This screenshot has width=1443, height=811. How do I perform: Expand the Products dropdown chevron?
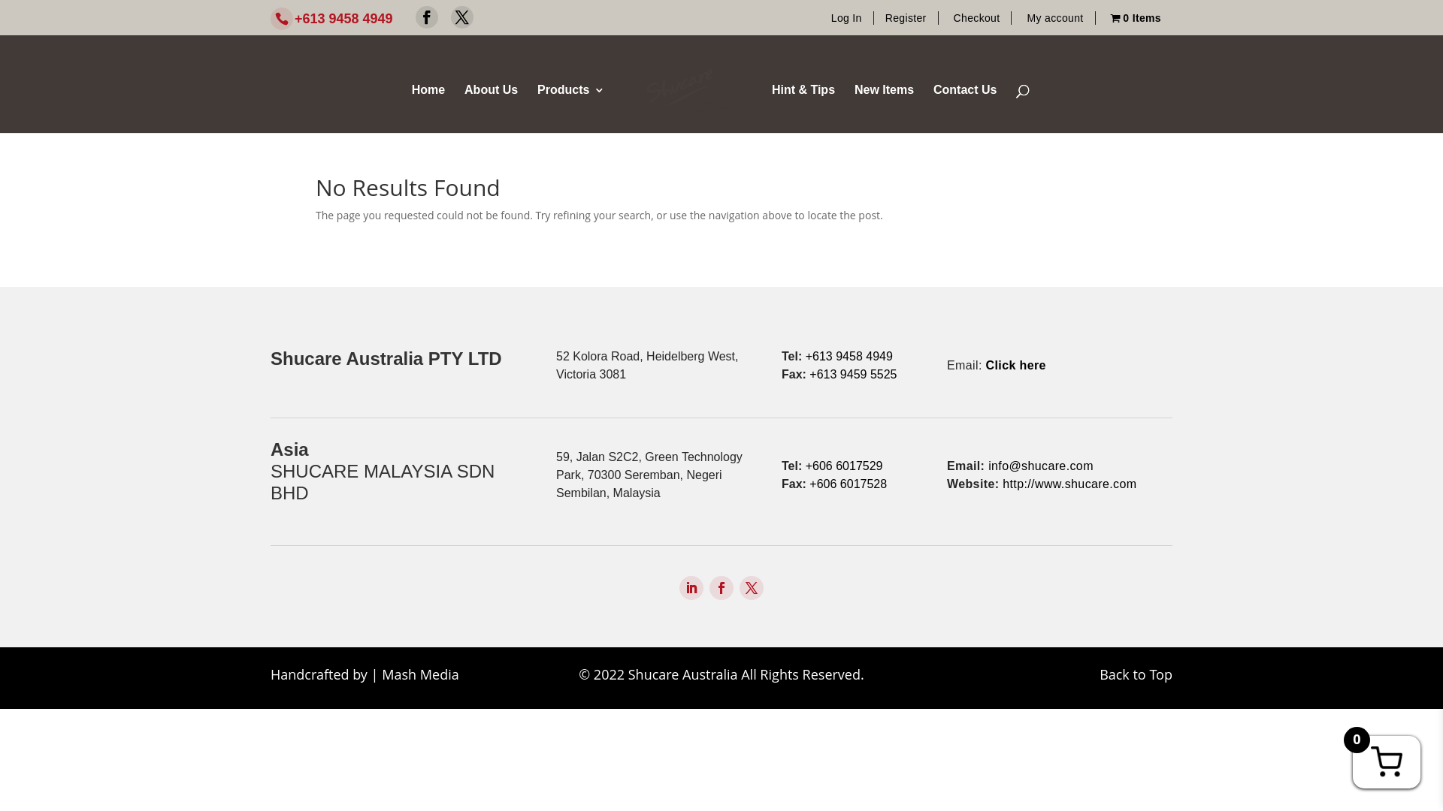point(599,90)
